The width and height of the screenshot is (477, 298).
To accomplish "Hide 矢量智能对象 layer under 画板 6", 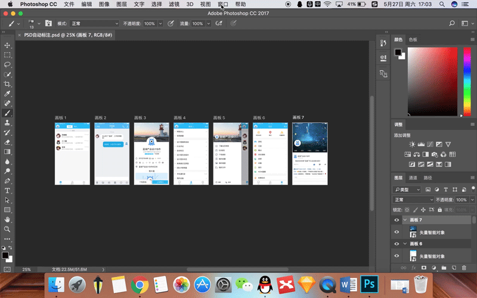I will coord(397,256).
